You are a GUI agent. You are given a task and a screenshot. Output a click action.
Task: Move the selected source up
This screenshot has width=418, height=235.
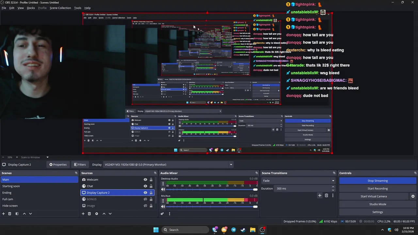pos(104,213)
